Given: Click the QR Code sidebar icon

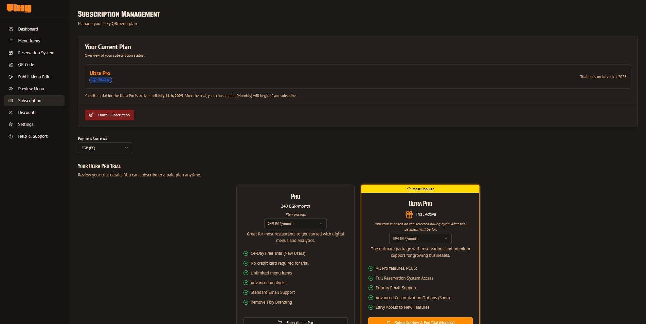Looking at the screenshot, I should point(11,65).
